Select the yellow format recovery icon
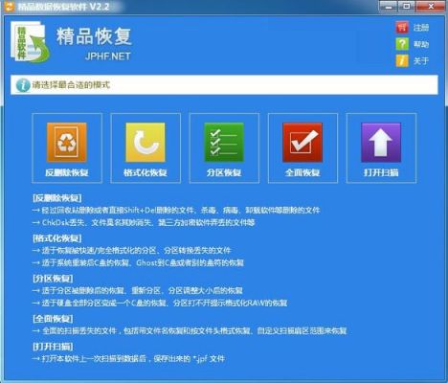 (x=146, y=143)
